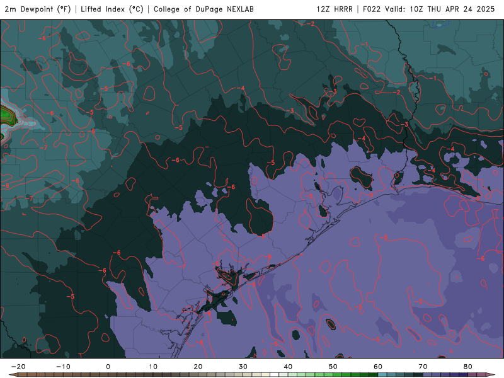The height and width of the screenshot is (378, 504).
Task: Click the "40" color scale label
Action: coord(288,367)
